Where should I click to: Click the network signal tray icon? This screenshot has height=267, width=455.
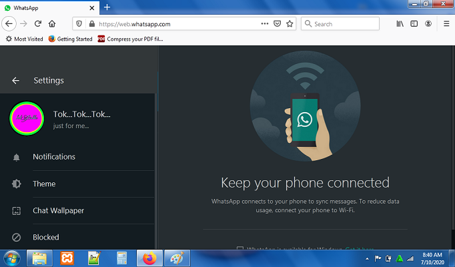[410, 258]
